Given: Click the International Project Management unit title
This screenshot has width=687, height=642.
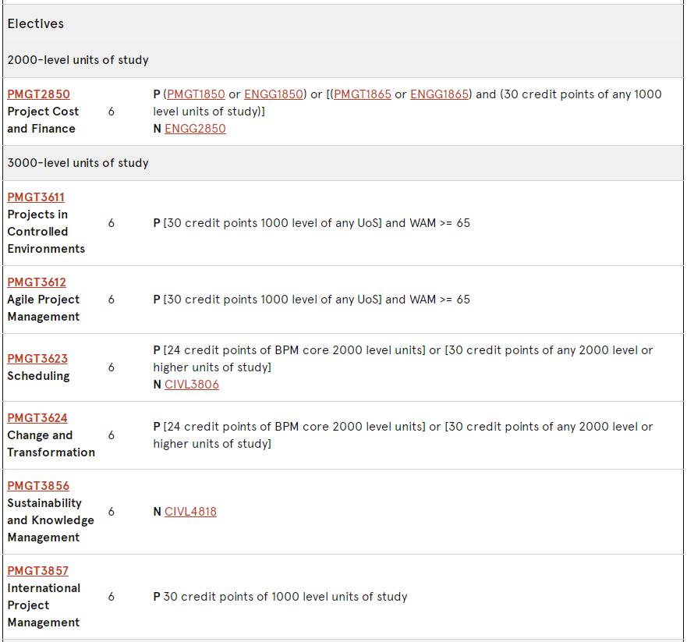Looking at the screenshot, I should (x=44, y=605).
